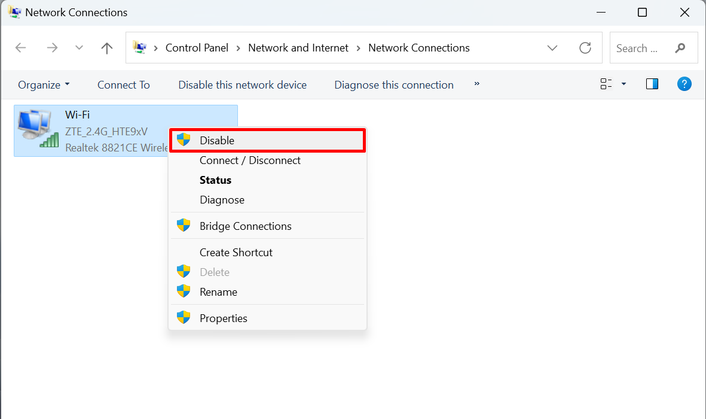Viewport: 706px width, 419px height.
Task: Click the forward arrow icon
Action: pyautogui.click(x=52, y=48)
